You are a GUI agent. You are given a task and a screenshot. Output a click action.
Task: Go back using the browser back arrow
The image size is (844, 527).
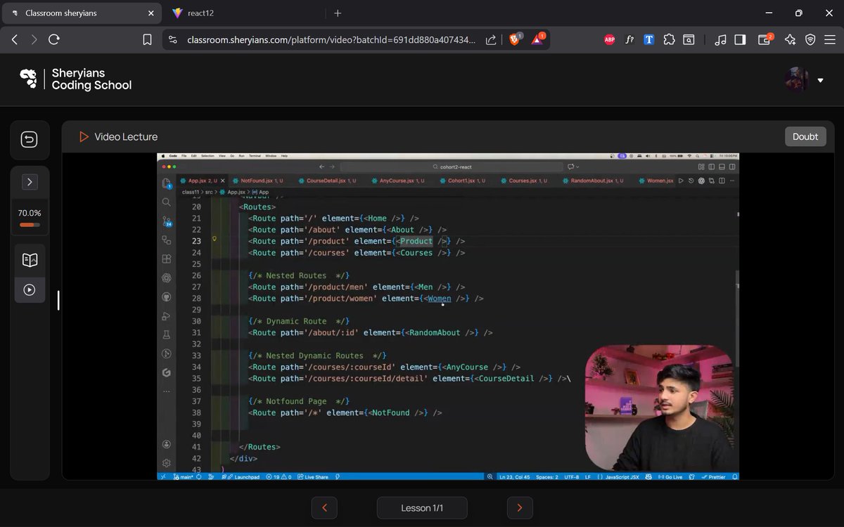(x=15, y=40)
